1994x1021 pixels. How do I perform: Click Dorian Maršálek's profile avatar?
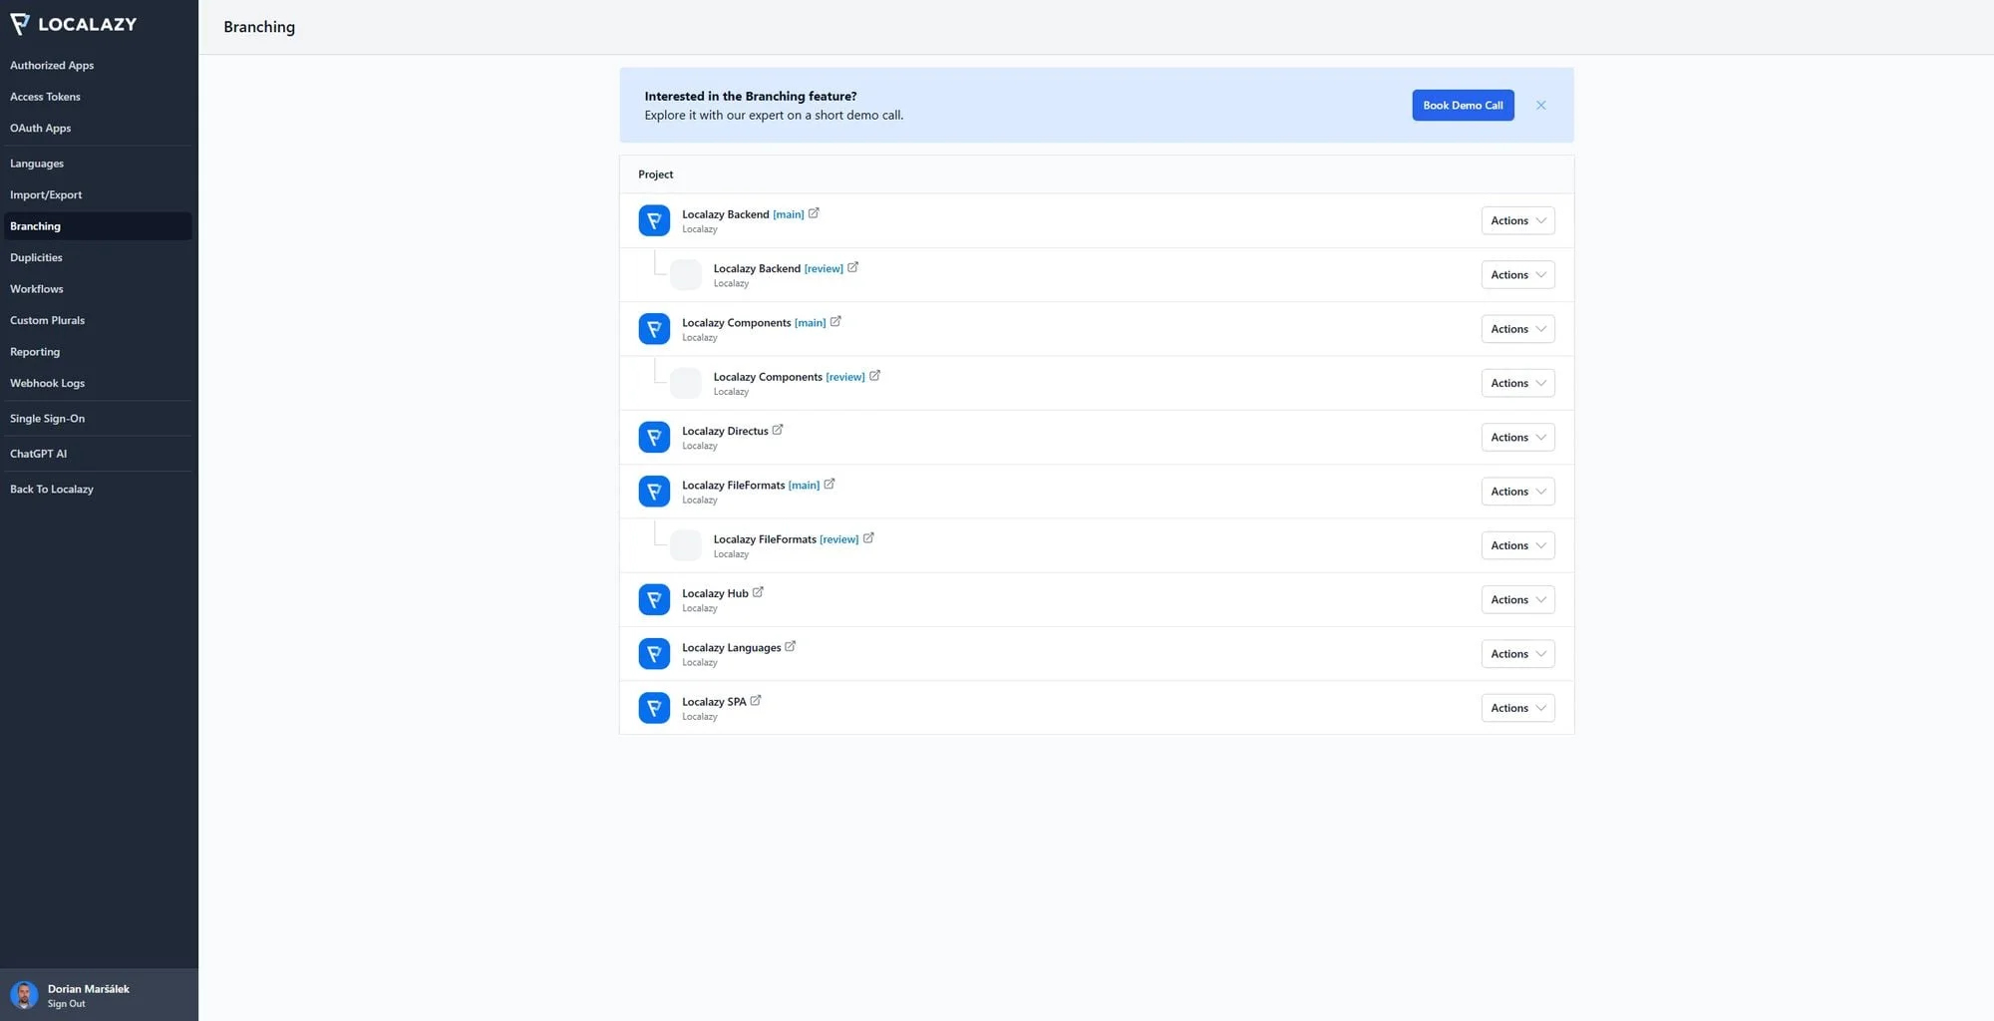24,995
